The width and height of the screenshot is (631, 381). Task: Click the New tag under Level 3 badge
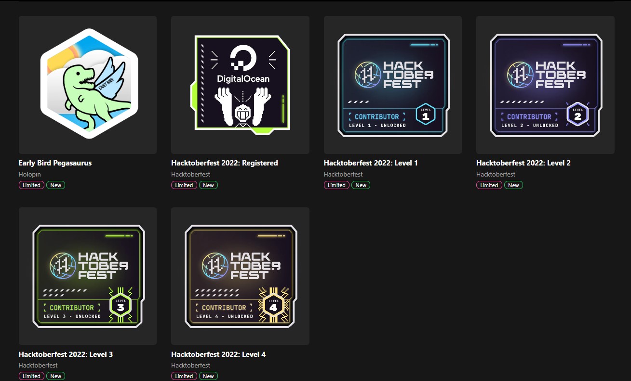click(x=55, y=376)
